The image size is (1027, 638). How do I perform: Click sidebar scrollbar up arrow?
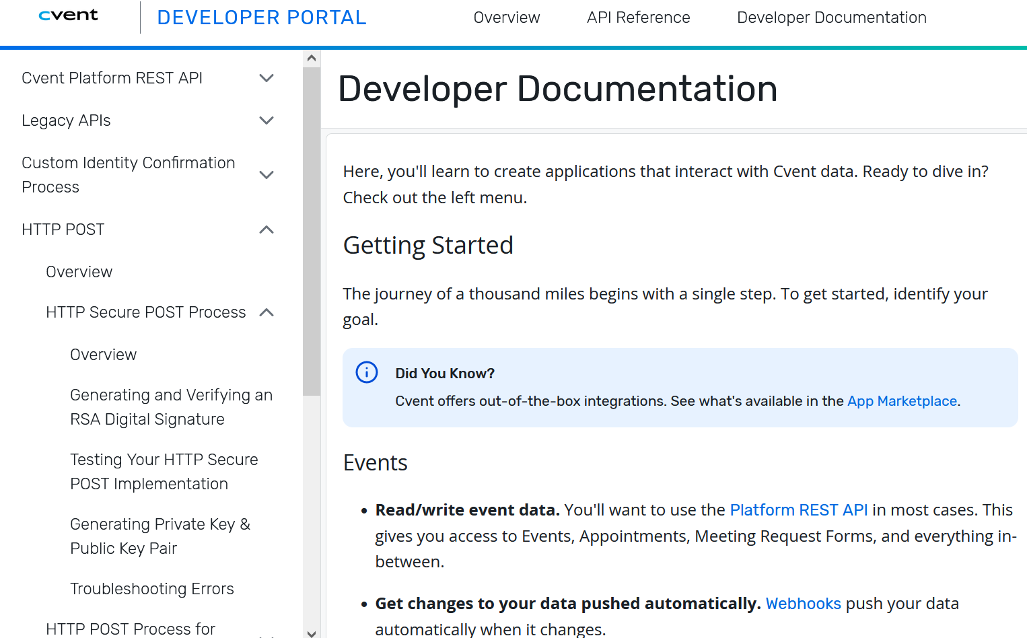pyautogui.click(x=312, y=59)
